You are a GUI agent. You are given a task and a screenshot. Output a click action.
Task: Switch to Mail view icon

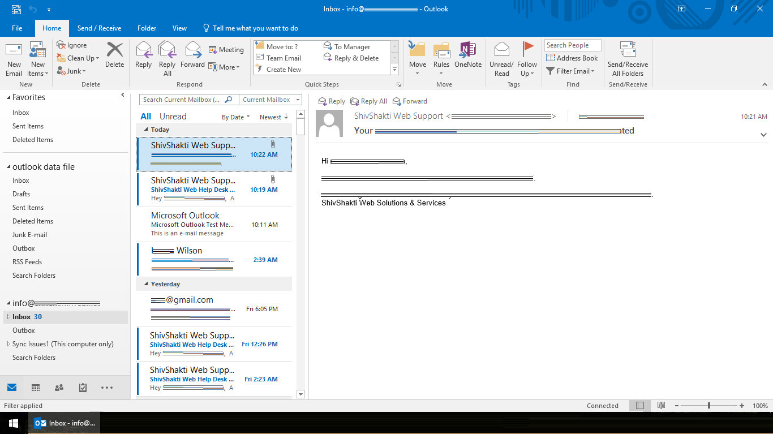12,388
